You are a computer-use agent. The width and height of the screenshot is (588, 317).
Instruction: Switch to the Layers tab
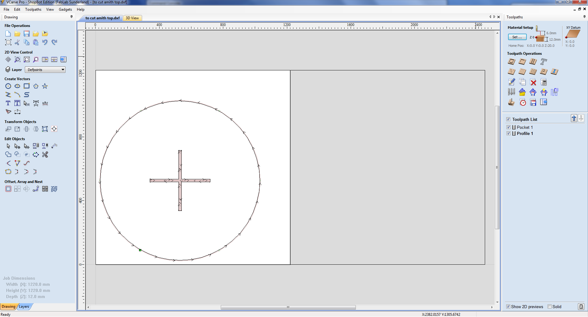(x=24, y=307)
